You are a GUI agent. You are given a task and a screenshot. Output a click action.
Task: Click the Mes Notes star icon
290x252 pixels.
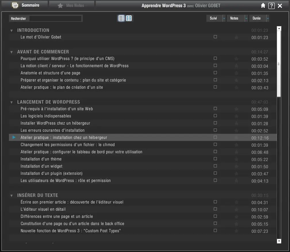tap(60, 6)
